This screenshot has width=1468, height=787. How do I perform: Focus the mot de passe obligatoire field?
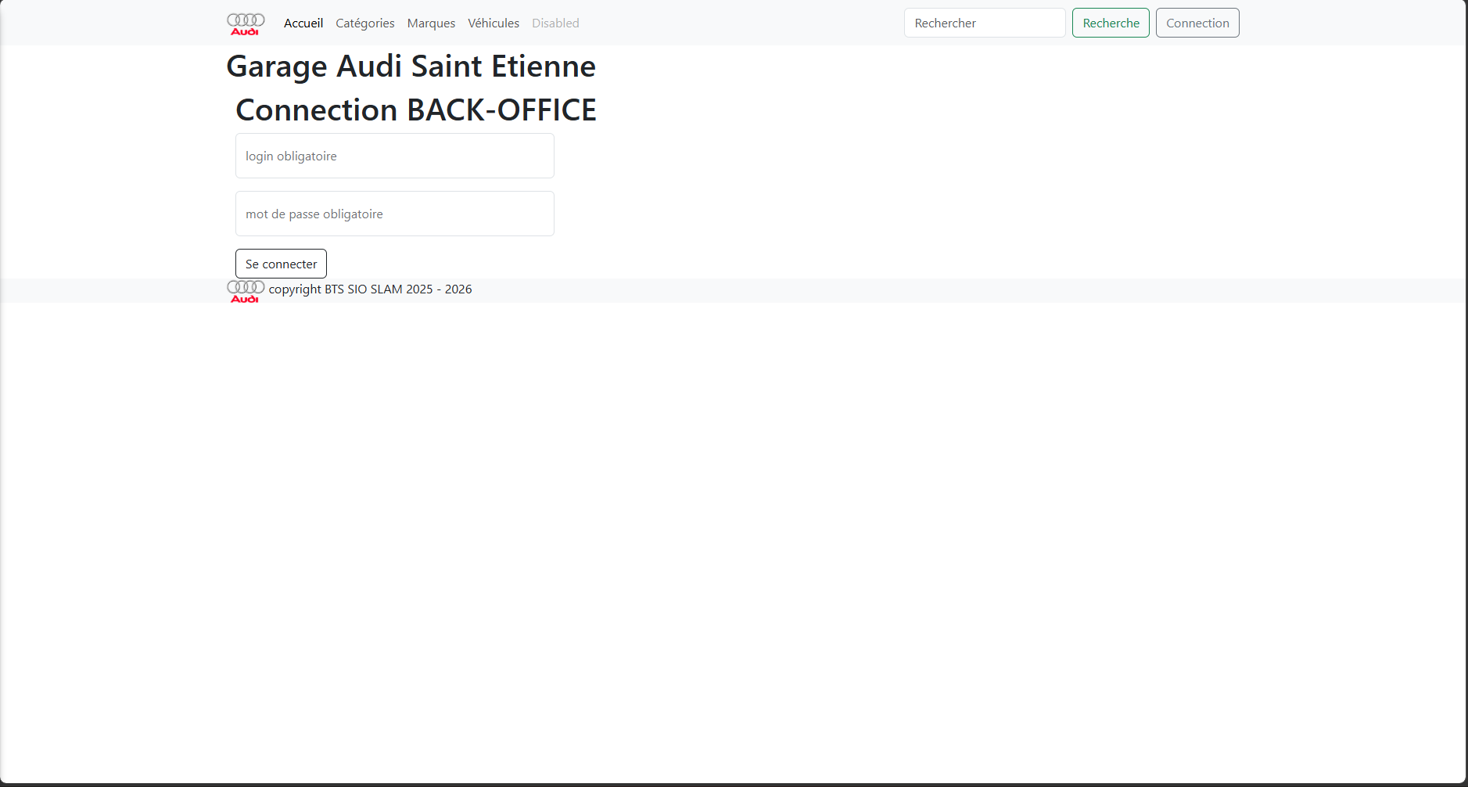click(x=395, y=214)
